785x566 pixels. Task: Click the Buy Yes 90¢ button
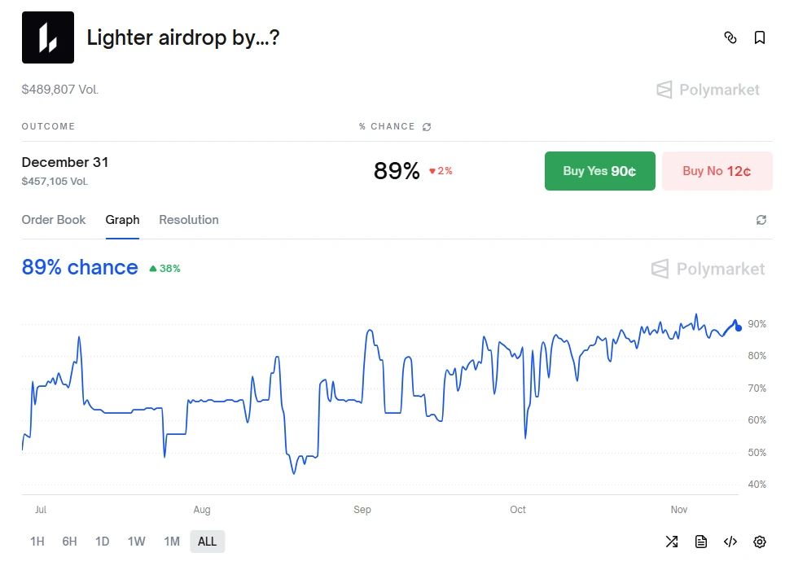click(x=599, y=171)
